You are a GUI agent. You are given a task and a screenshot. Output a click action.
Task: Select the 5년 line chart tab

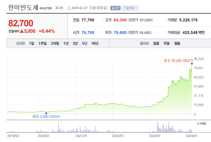85,43
